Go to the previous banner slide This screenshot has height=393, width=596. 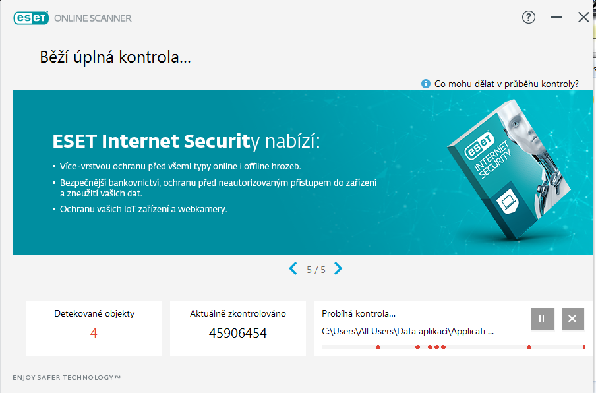click(x=293, y=268)
